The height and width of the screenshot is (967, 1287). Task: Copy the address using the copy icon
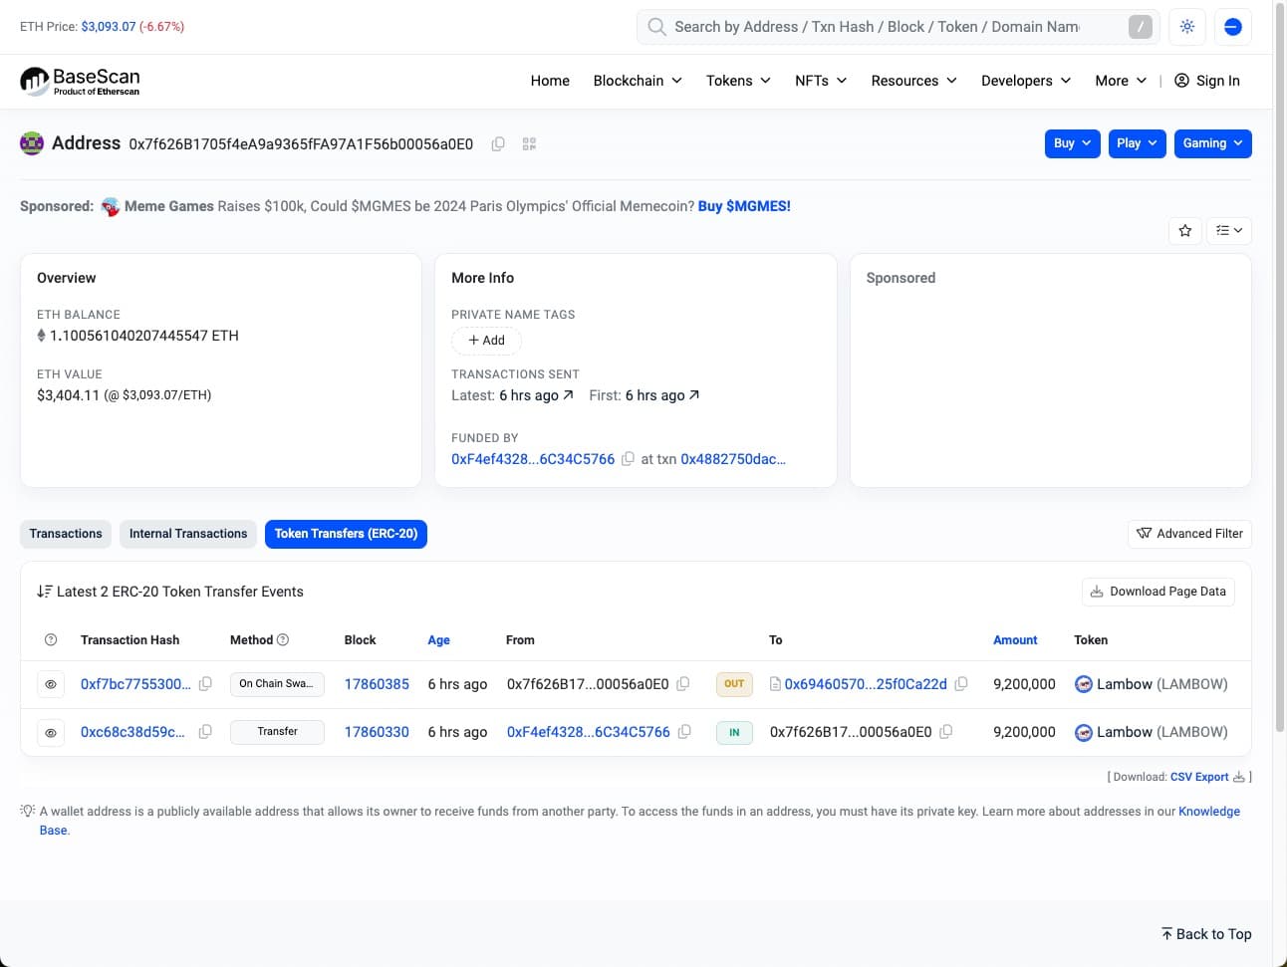[x=498, y=144]
